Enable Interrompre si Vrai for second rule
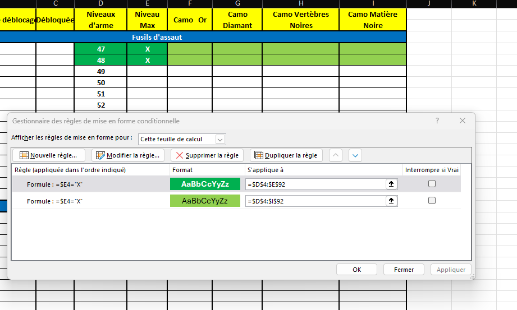The height and width of the screenshot is (310, 517). [x=432, y=201]
